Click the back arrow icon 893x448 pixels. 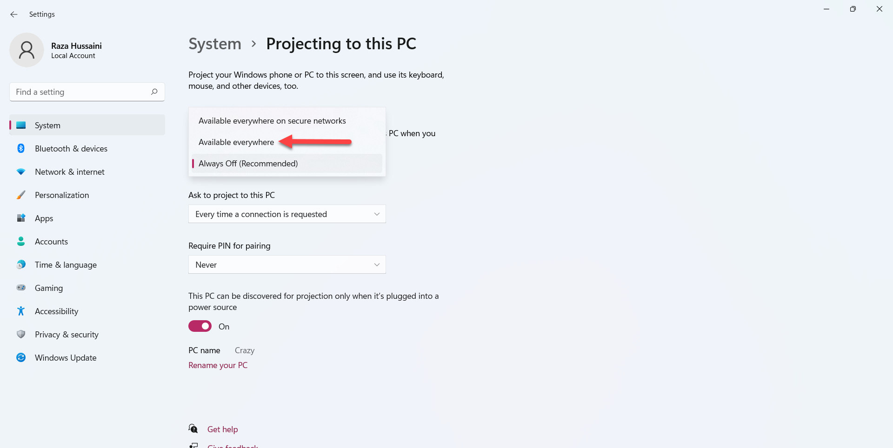[x=14, y=14]
